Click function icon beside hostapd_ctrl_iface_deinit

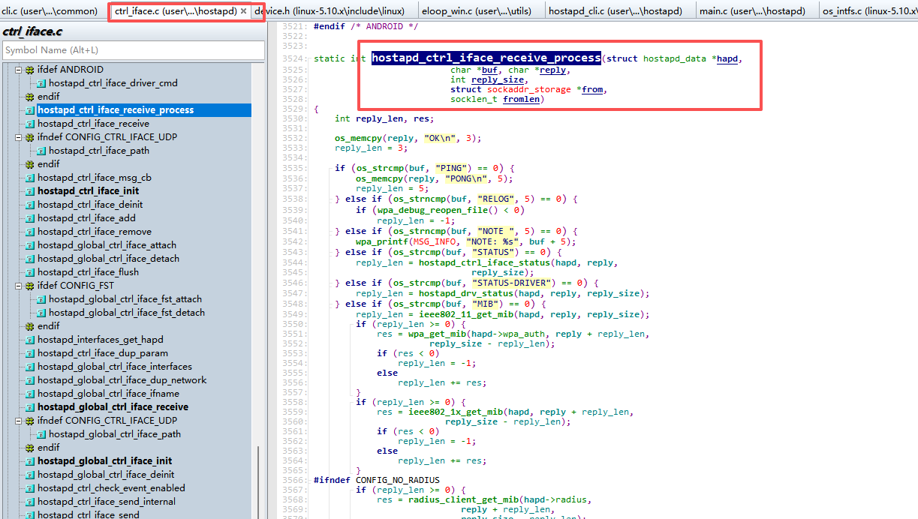coord(30,205)
